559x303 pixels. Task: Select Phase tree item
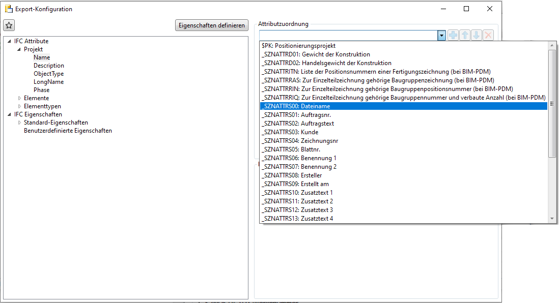pyautogui.click(x=41, y=90)
